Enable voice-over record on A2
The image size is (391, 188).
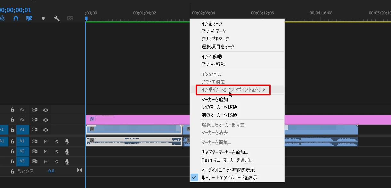[x=67, y=151]
